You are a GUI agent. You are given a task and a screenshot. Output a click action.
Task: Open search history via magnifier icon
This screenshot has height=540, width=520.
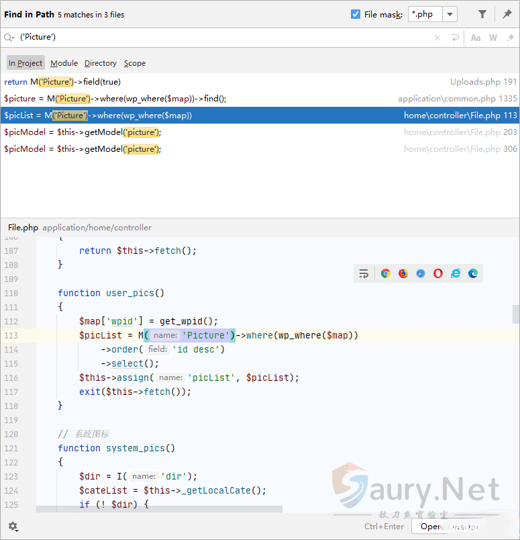(9, 38)
